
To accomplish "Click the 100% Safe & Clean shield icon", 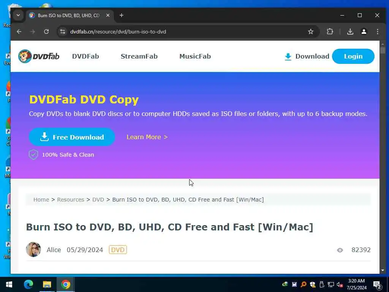I will (33, 155).
